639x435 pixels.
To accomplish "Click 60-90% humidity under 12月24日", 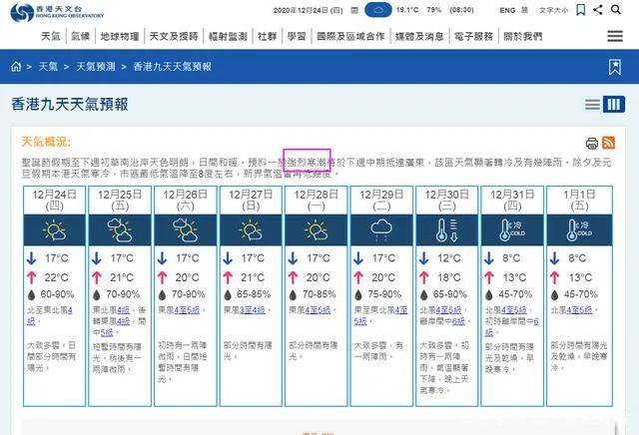I will [57, 294].
